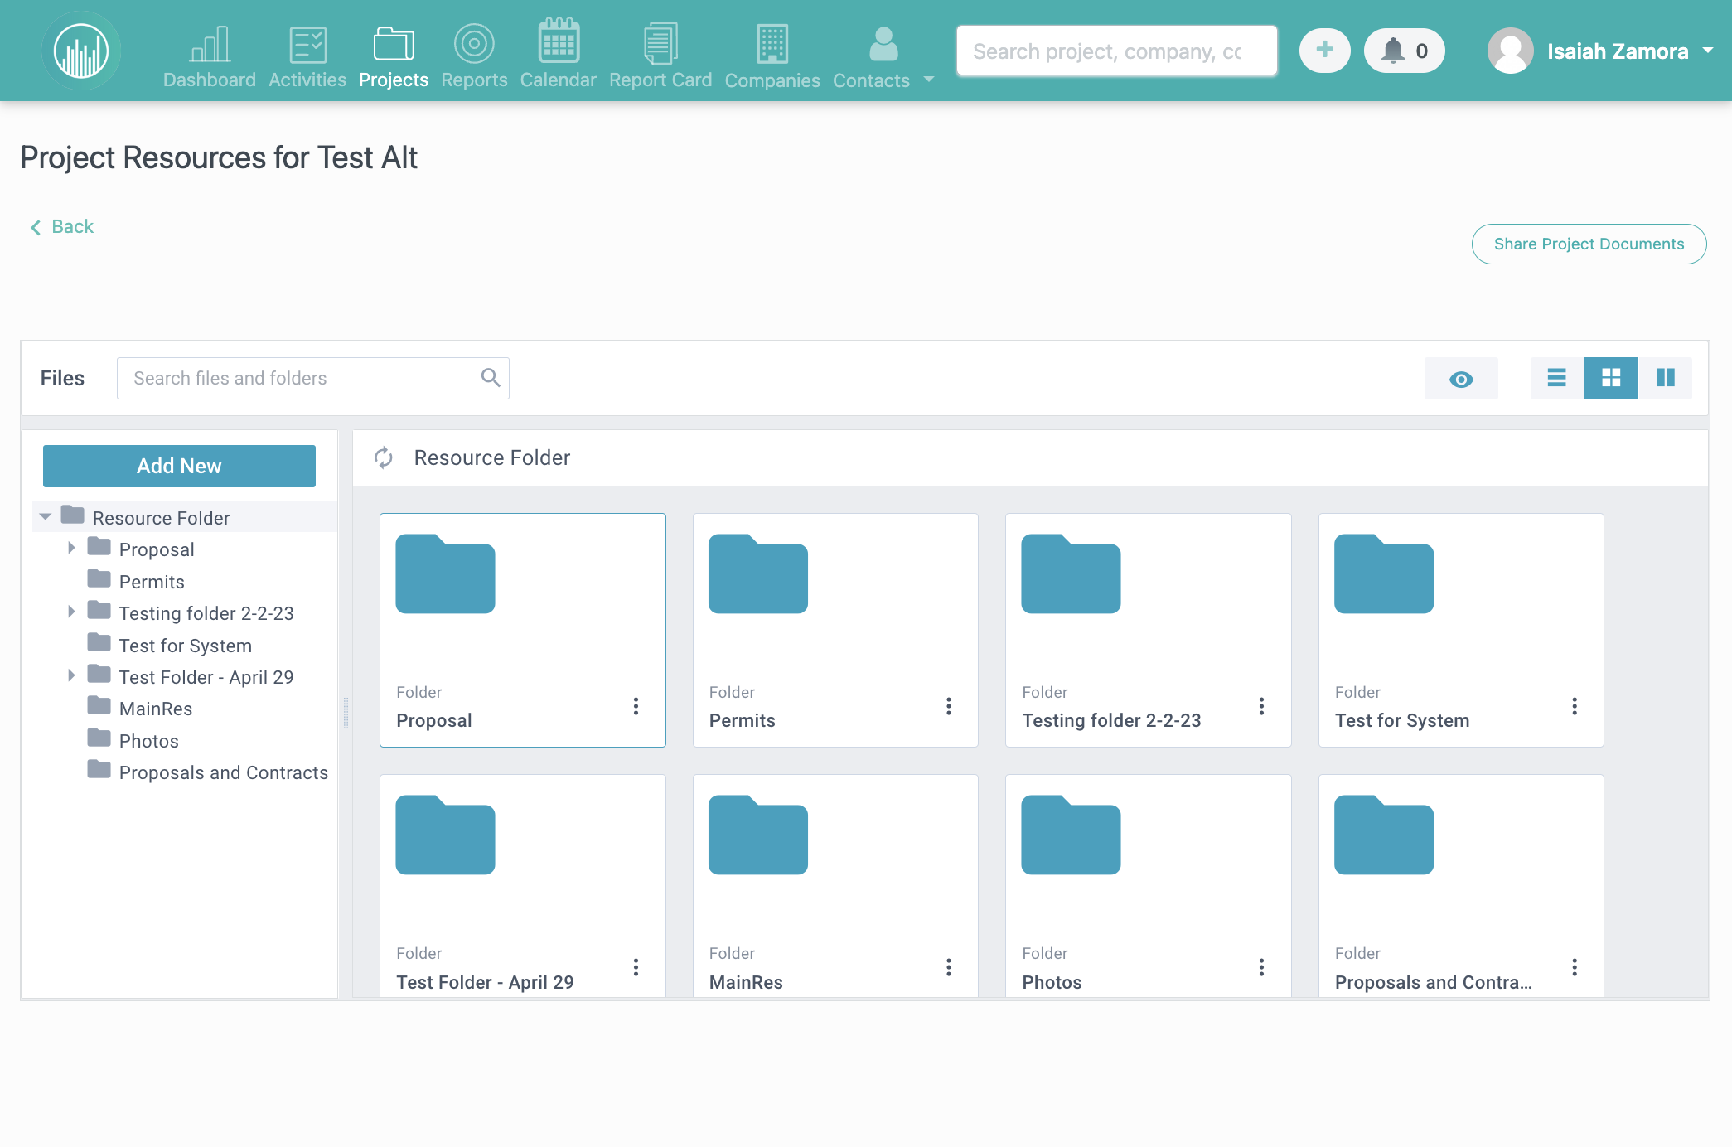Open the Report Card document icon
Image resolution: width=1732 pixels, height=1147 pixels.
point(660,44)
